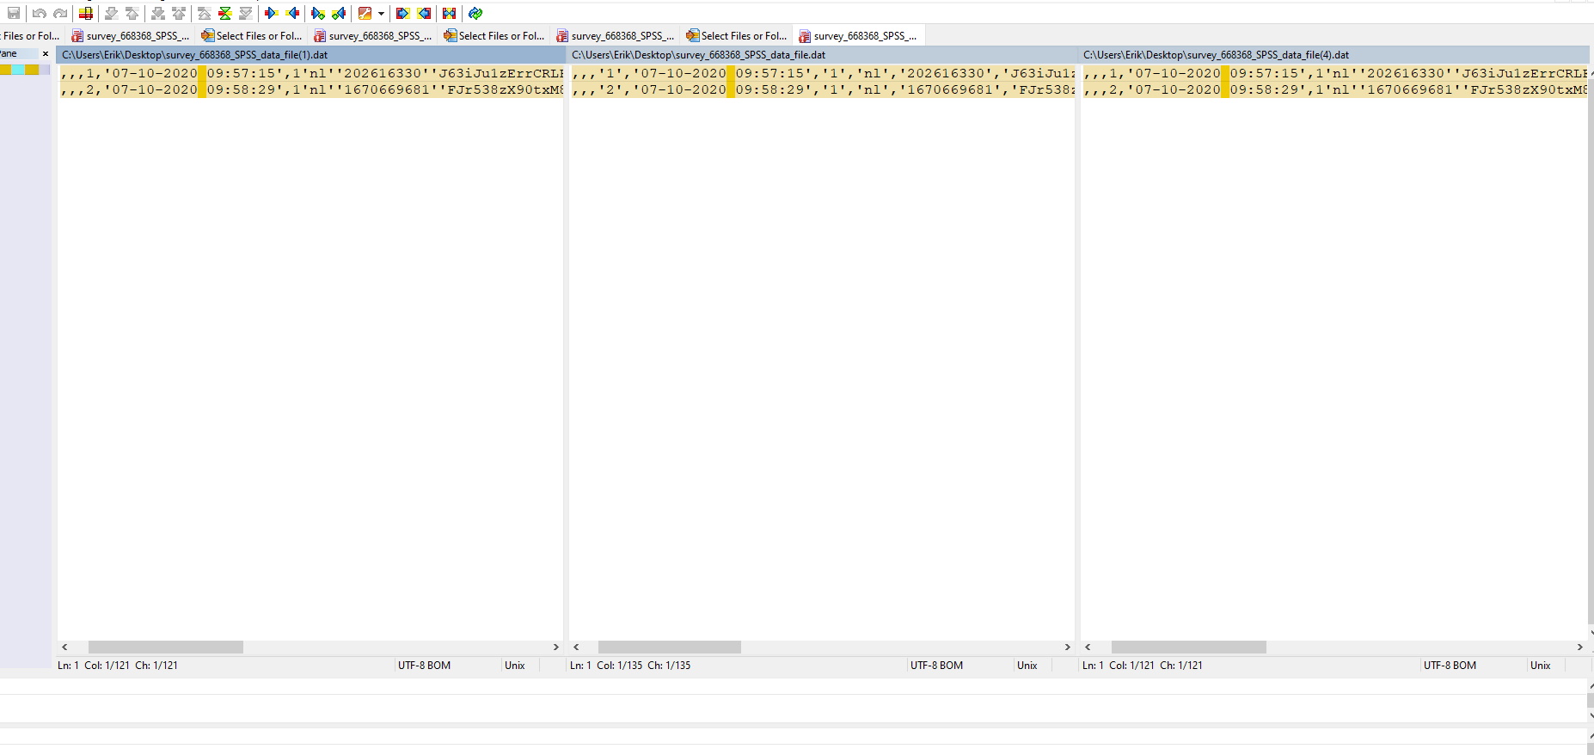Click Copy Left and Advance icon
Screen dimensions: 1594x755
click(x=339, y=13)
